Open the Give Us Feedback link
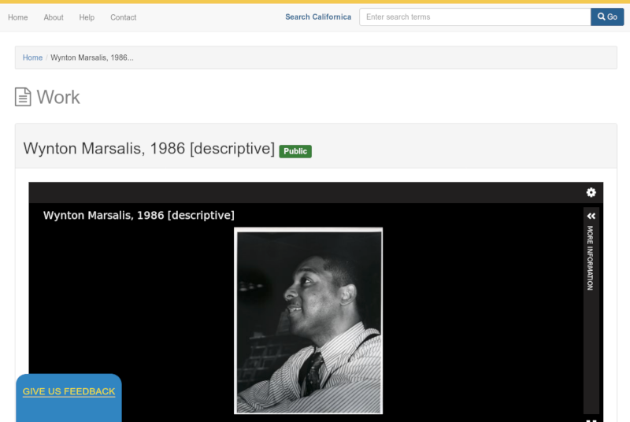 (69, 391)
